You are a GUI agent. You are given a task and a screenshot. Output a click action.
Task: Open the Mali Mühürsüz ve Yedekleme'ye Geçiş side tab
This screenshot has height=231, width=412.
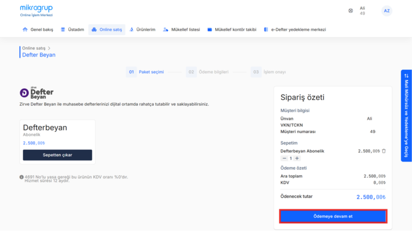(x=406, y=115)
